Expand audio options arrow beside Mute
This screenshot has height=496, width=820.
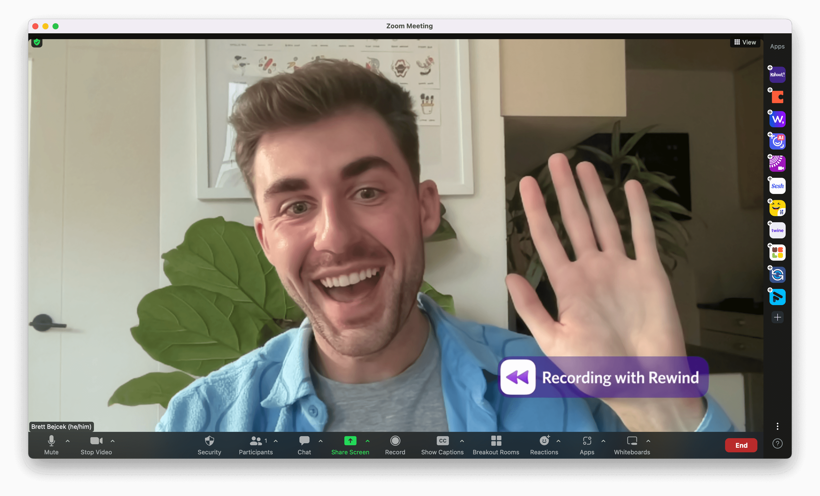tap(68, 441)
